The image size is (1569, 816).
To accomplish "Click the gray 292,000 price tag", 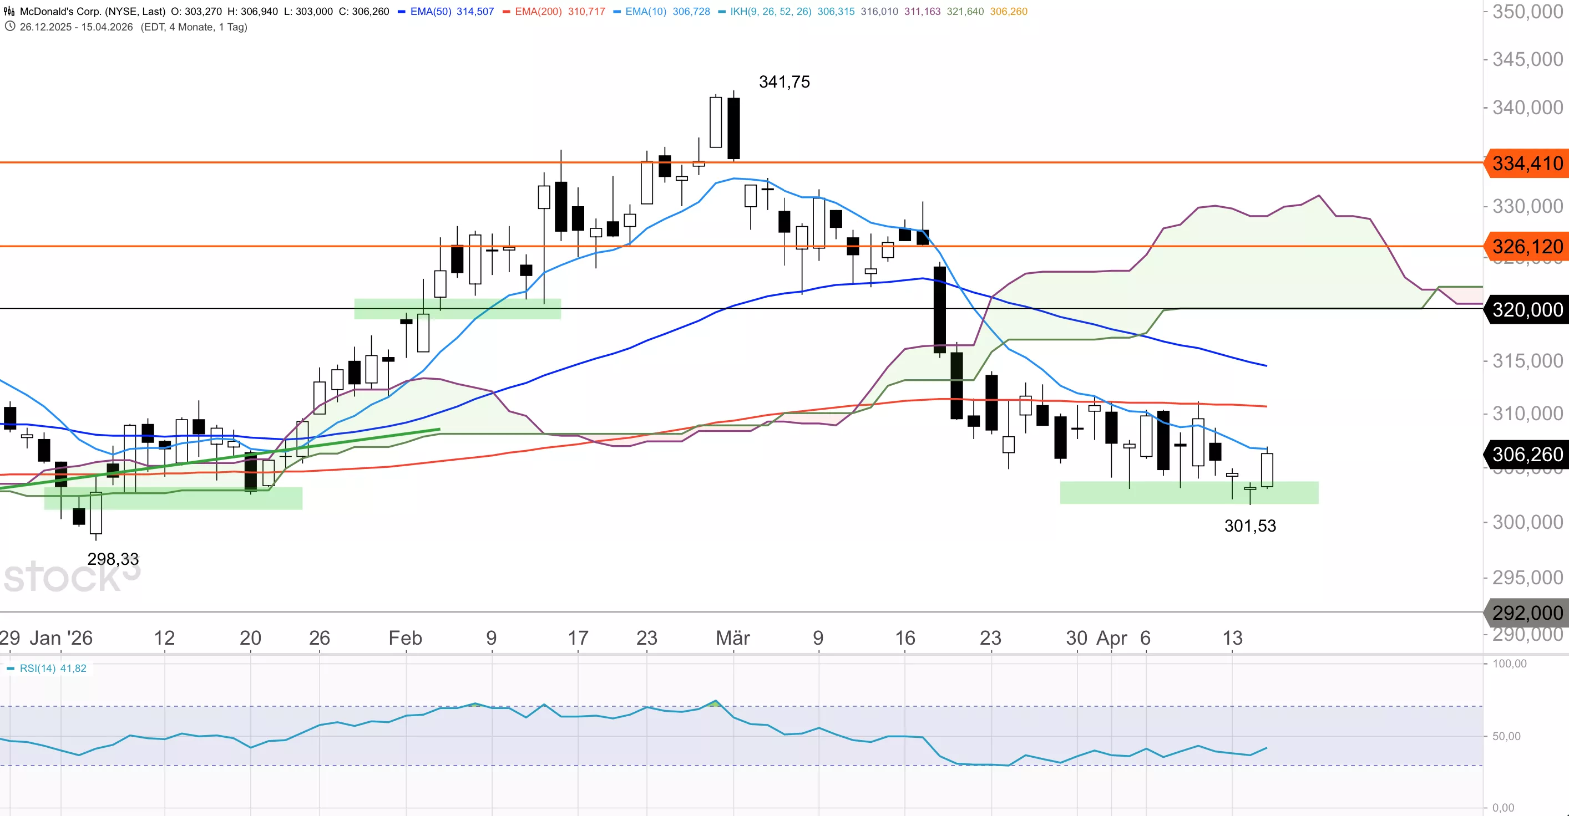I will [1527, 612].
